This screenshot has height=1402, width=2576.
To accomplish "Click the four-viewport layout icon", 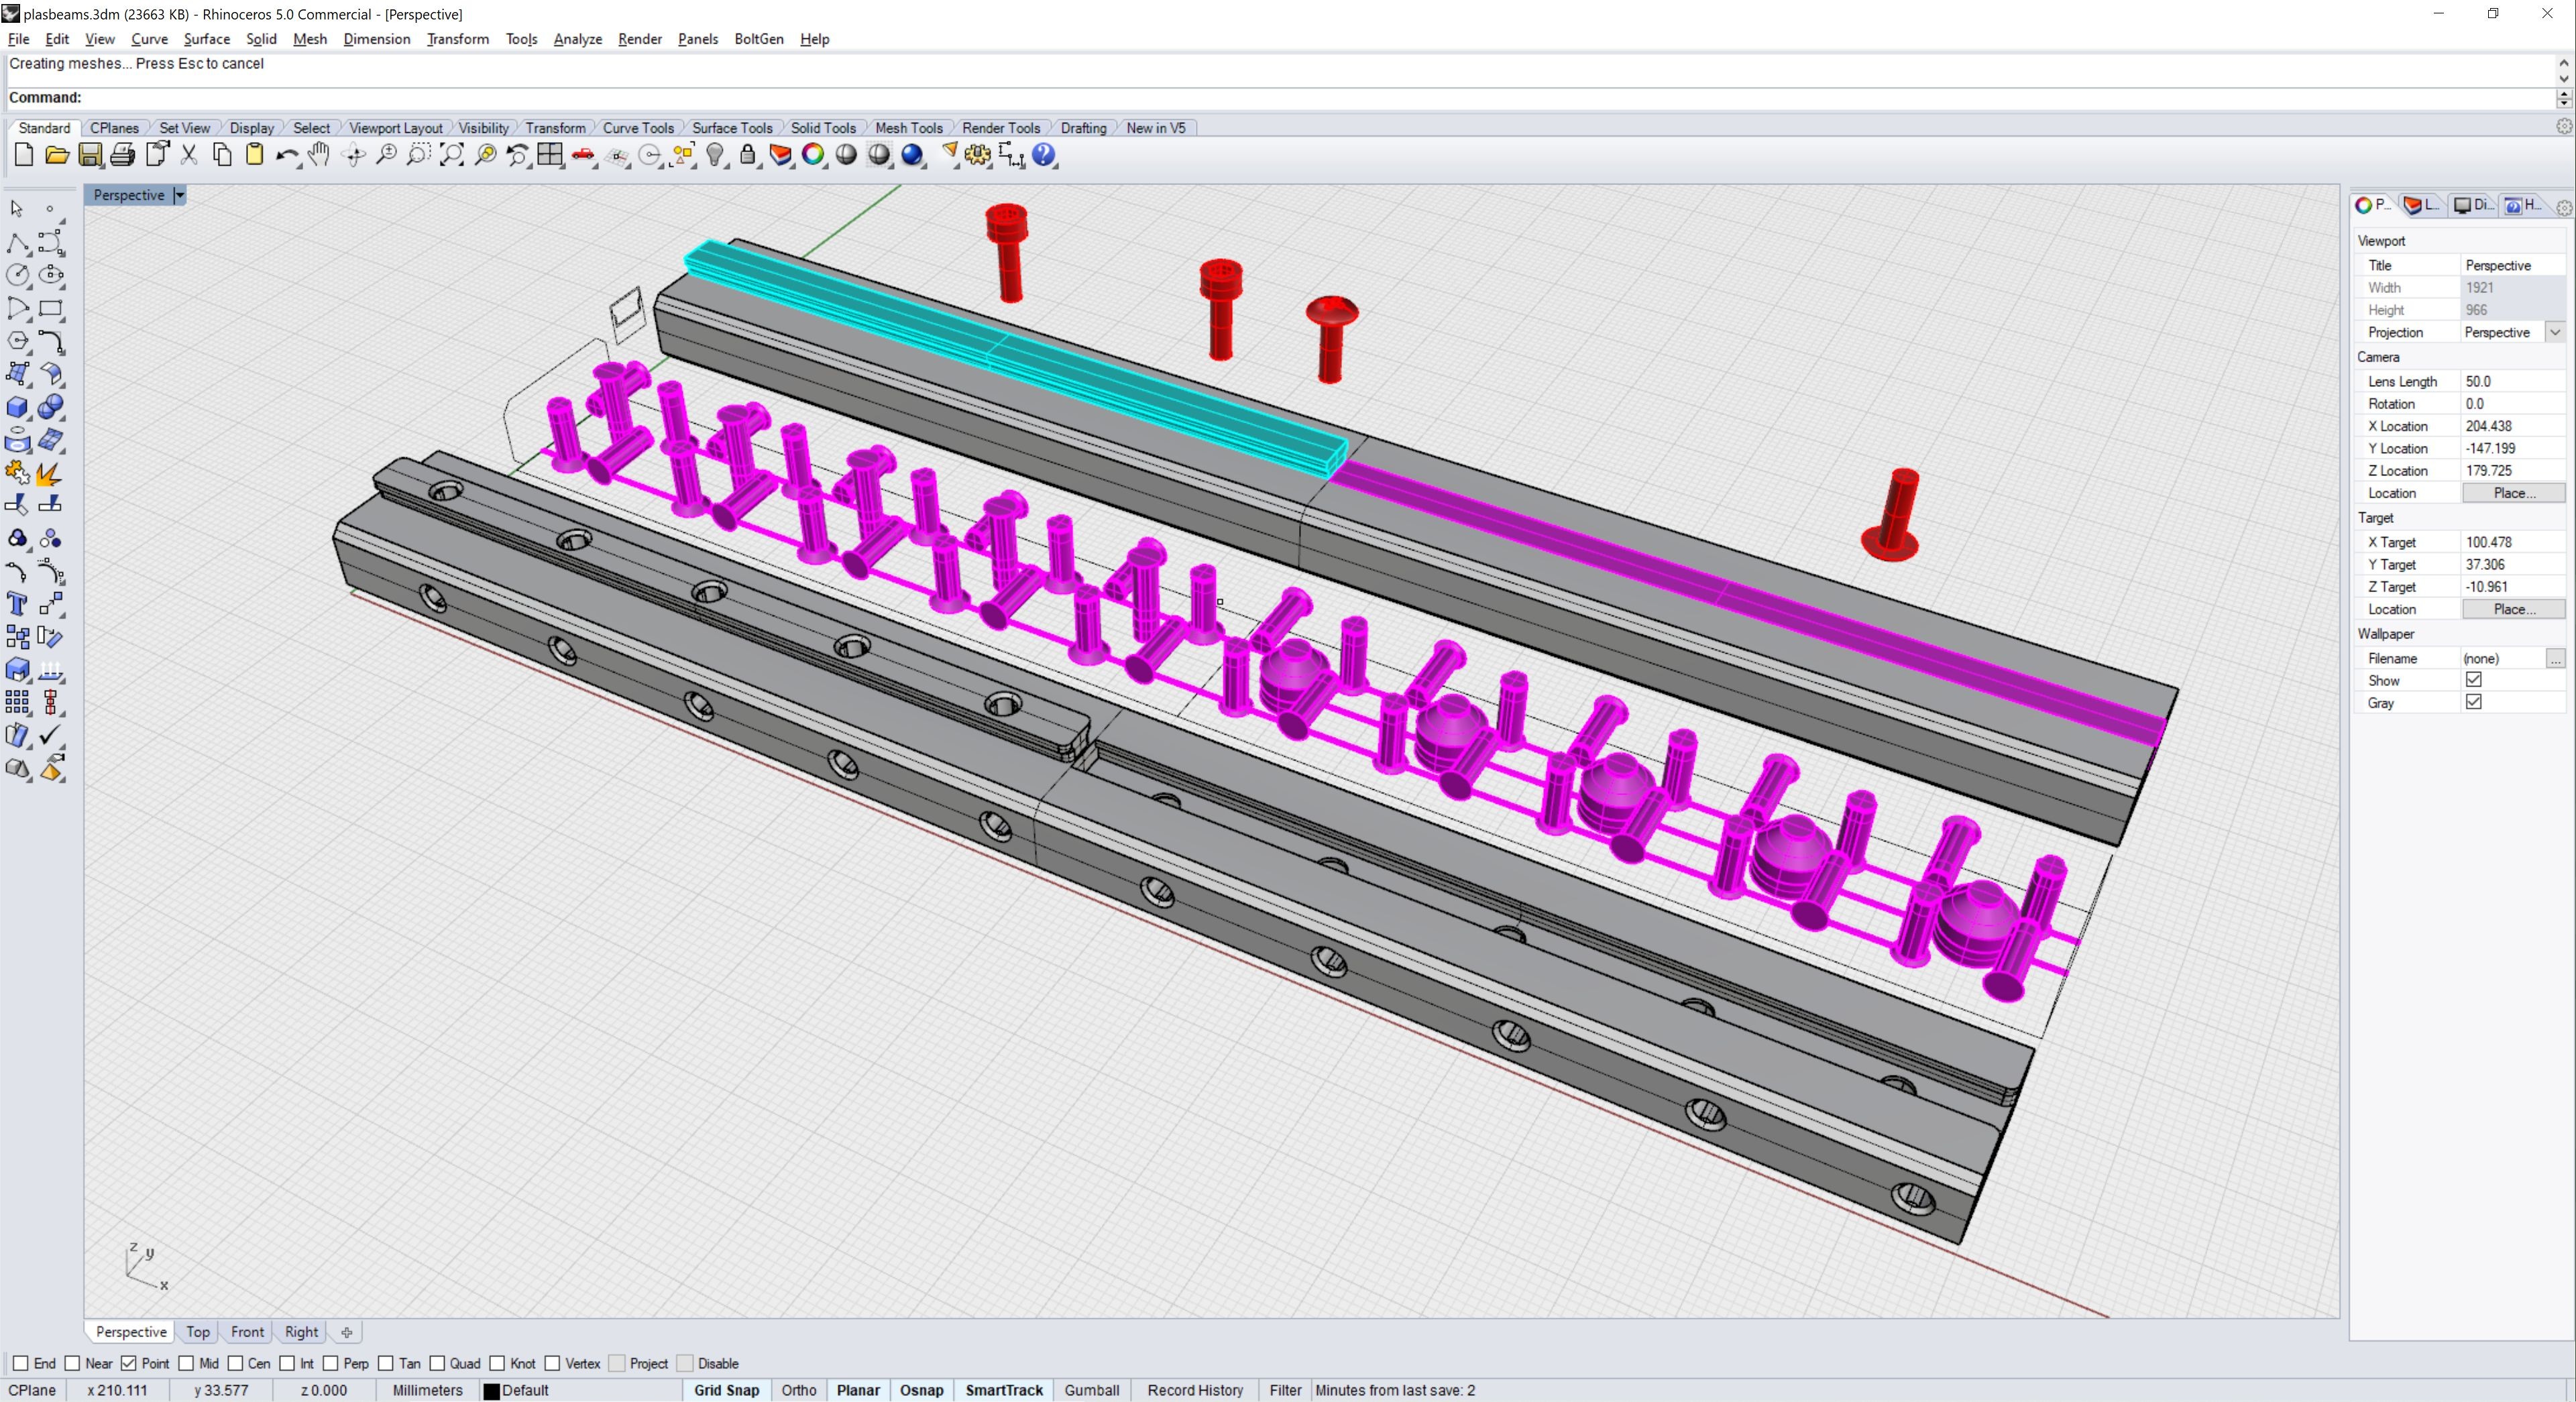I will [x=550, y=155].
